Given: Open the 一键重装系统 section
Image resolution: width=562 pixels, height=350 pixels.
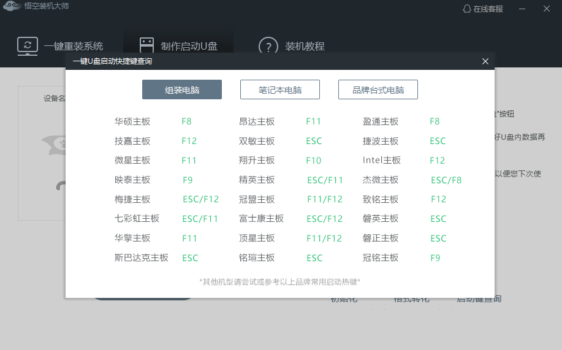Looking at the screenshot, I should pos(74,46).
